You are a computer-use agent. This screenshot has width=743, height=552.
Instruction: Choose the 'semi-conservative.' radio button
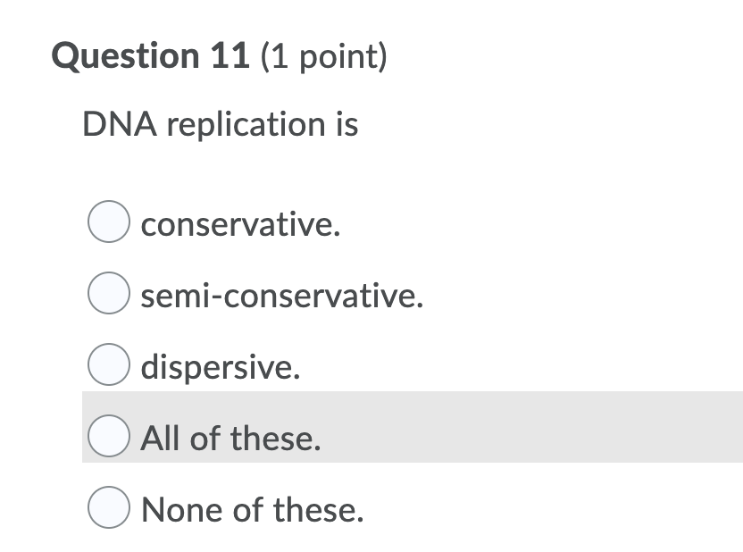109,296
